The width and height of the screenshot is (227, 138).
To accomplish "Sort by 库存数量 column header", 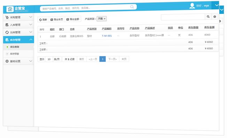I will pos(193,27).
